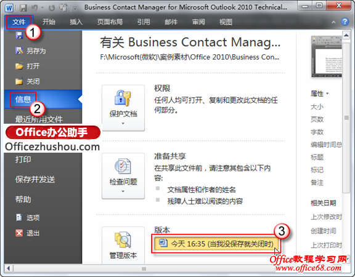Click the 页数 property label
The height and width of the screenshot is (277, 355).
(317, 119)
